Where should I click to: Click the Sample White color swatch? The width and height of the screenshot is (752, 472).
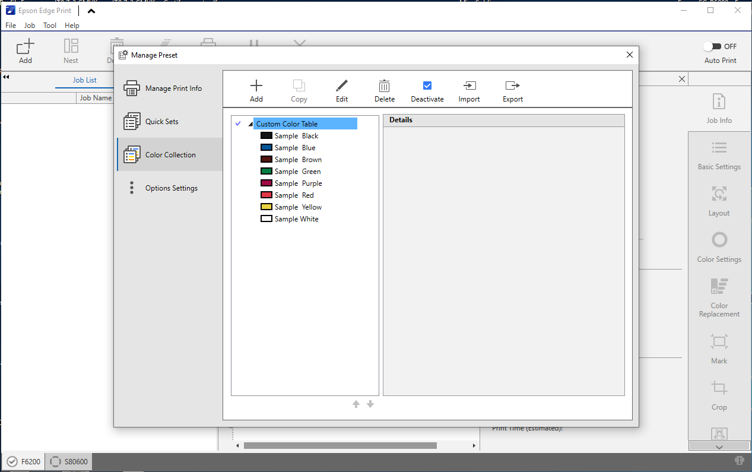tap(266, 219)
